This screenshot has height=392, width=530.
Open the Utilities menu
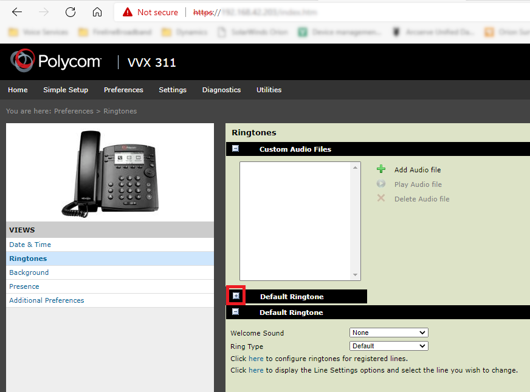coord(269,90)
